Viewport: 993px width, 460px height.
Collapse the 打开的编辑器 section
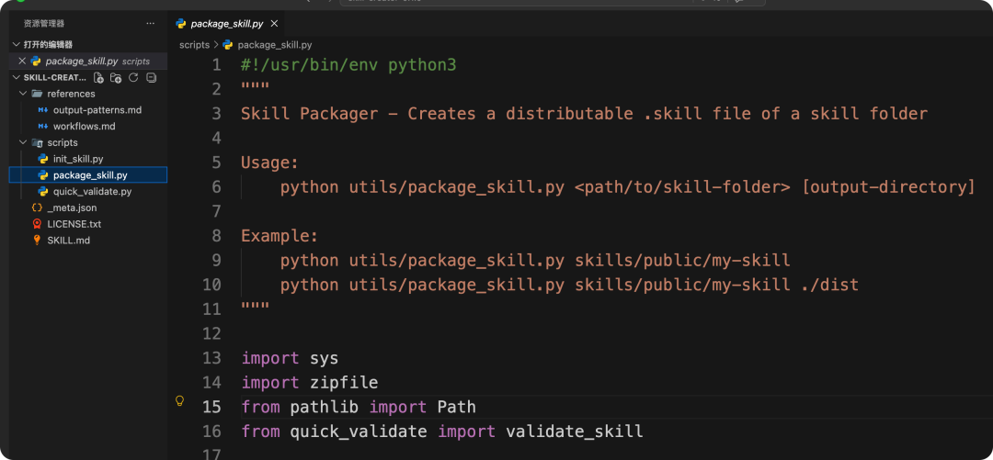click(x=17, y=44)
